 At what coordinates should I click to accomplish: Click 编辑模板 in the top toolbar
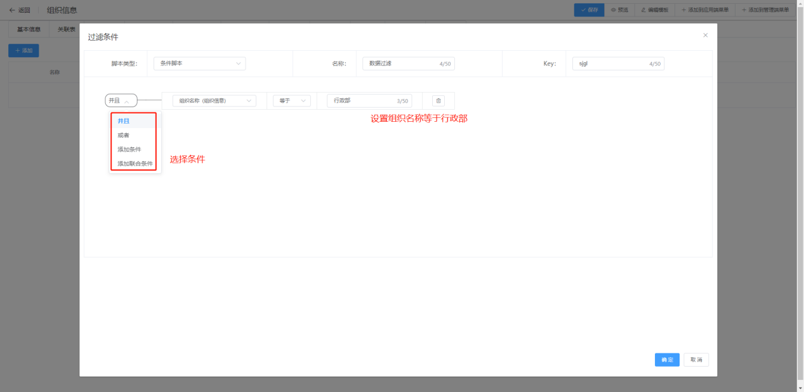654,10
